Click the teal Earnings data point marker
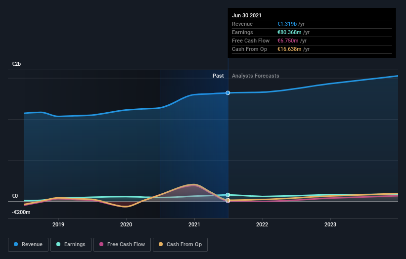This screenshot has height=259, width=406. [x=228, y=195]
